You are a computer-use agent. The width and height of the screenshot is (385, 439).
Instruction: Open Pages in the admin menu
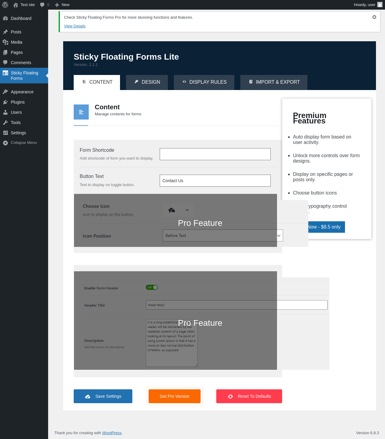tap(24, 52)
